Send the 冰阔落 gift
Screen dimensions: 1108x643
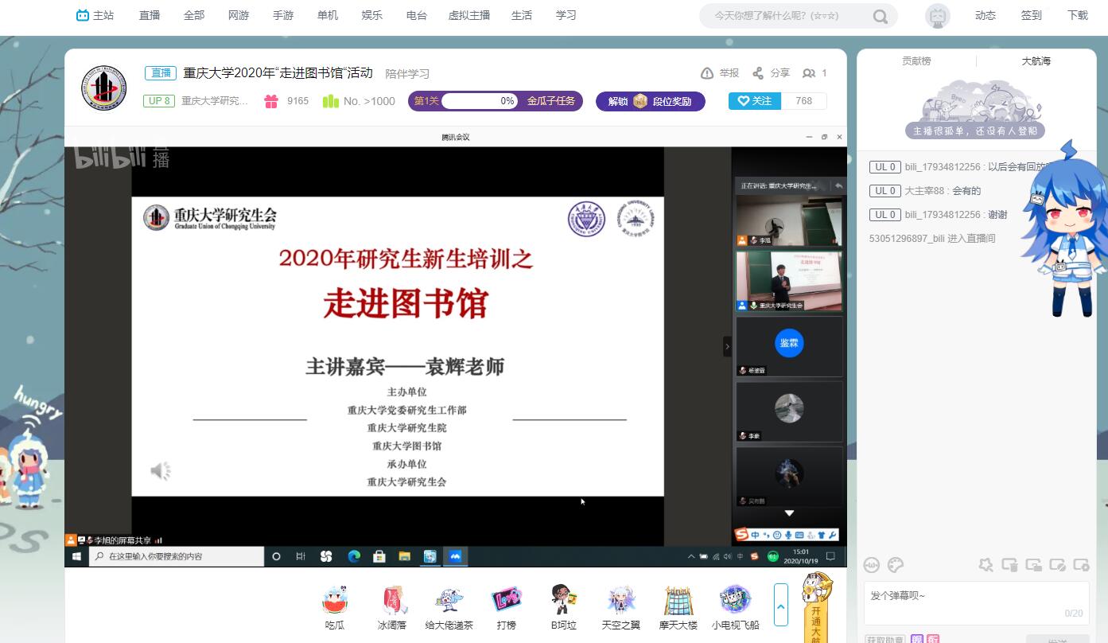pyautogui.click(x=392, y=608)
